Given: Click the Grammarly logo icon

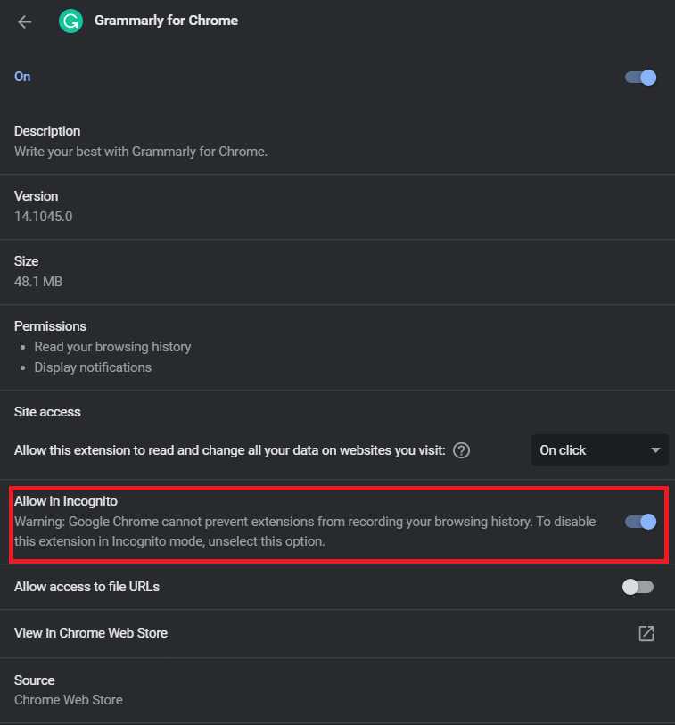Looking at the screenshot, I should coord(70,21).
